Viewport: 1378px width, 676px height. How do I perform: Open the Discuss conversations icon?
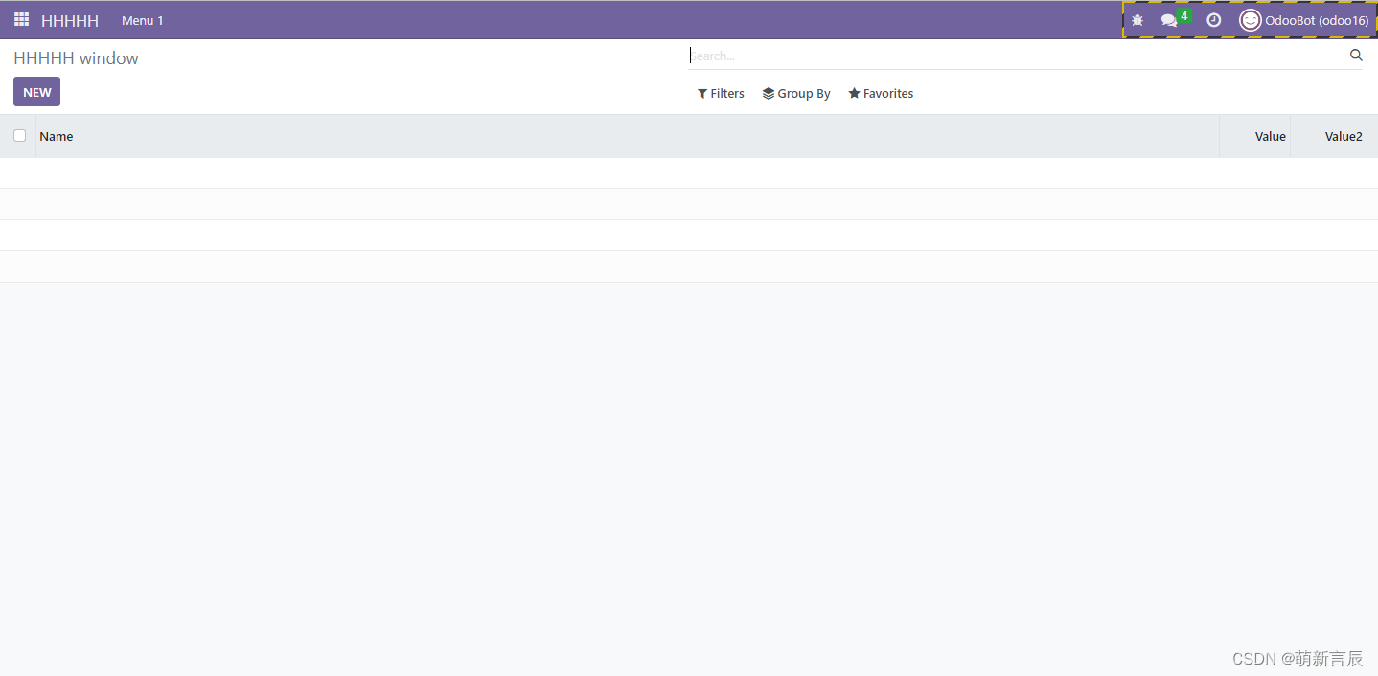tap(1169, 19)
